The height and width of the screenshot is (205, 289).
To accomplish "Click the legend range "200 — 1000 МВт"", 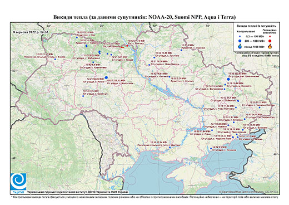I will coord(255,41).
